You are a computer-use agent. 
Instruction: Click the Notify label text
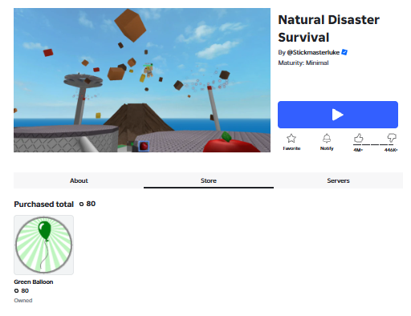[x=327, y=148]
